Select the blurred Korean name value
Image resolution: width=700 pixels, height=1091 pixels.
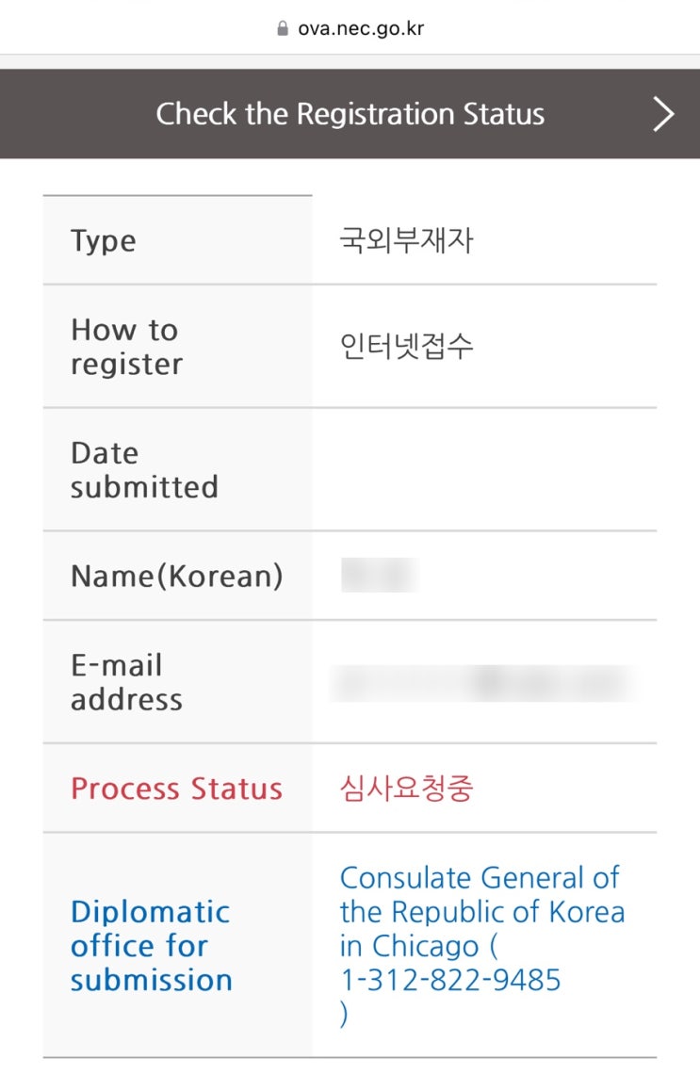[x=380, y=575]
